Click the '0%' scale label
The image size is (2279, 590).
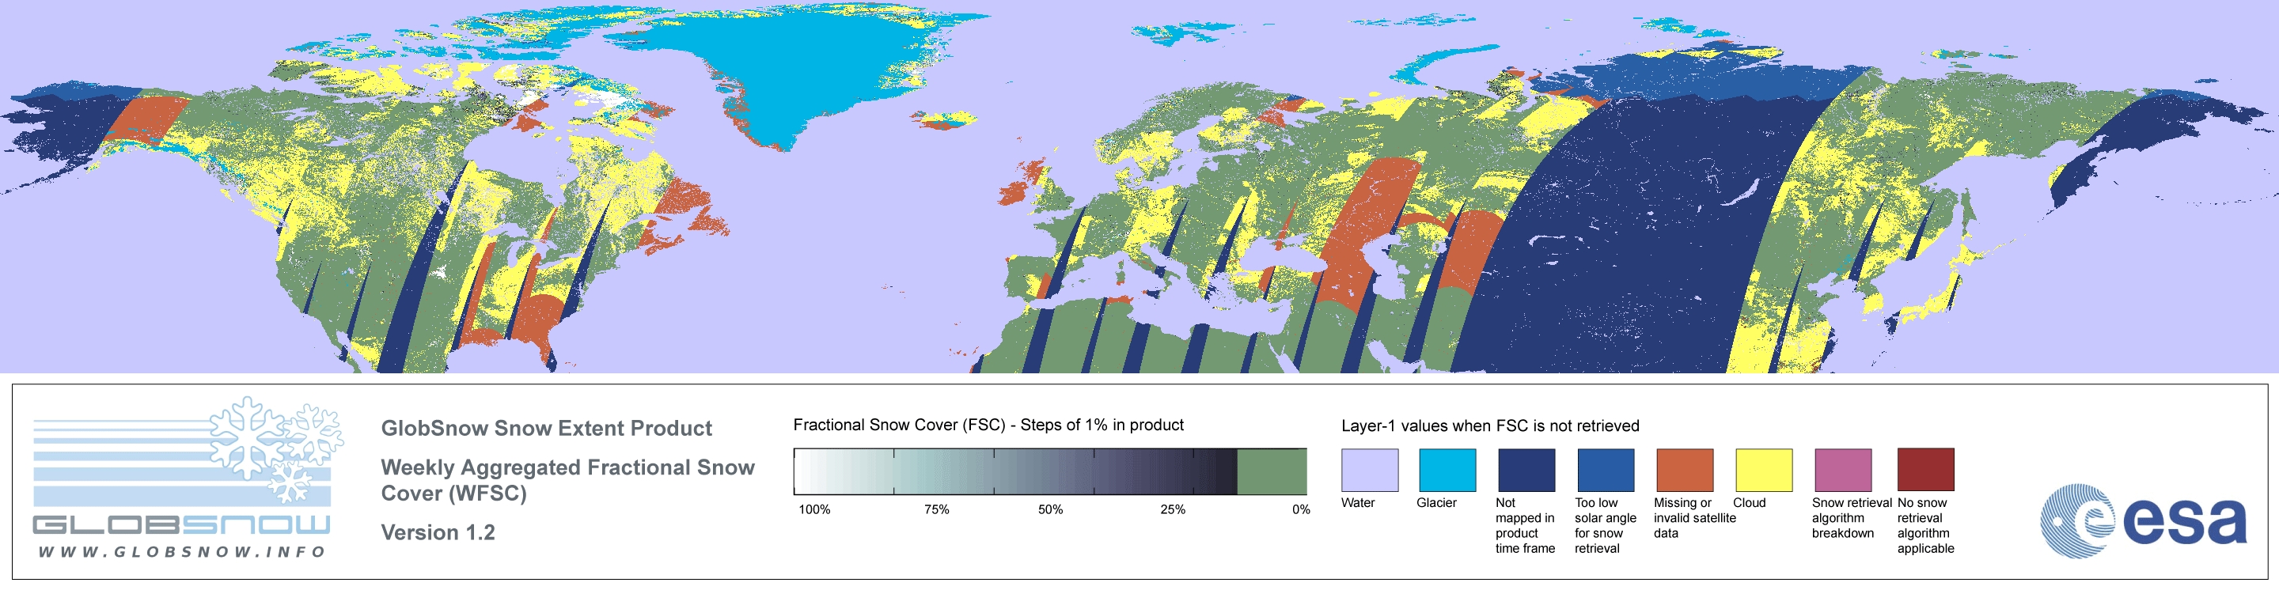tap(1300, 509)
